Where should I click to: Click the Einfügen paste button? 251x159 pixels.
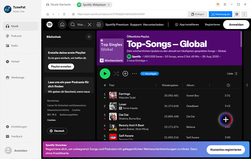coord(198,14)
